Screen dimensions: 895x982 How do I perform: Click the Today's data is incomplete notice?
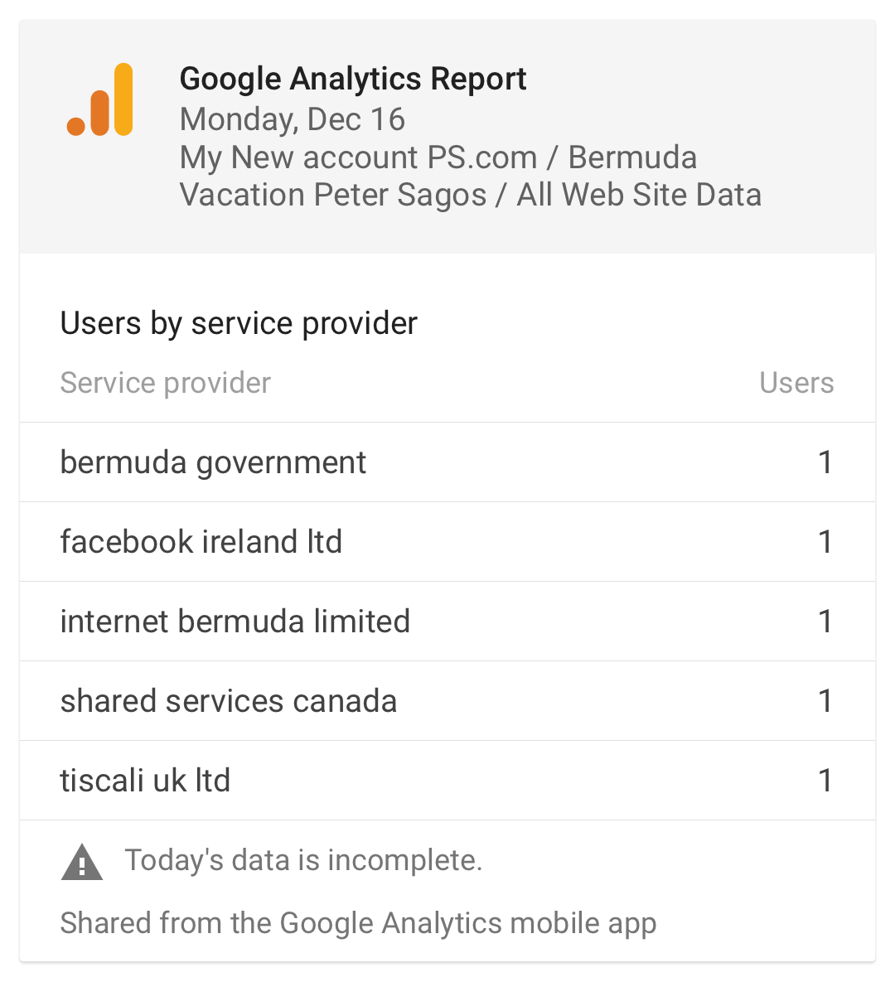[x=304, y=860]
